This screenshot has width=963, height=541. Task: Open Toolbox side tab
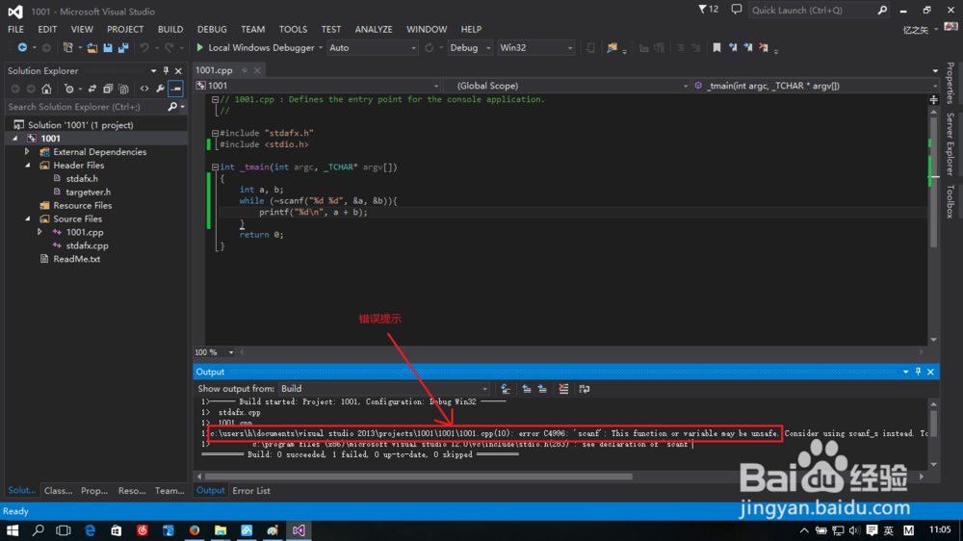(950, 201)
